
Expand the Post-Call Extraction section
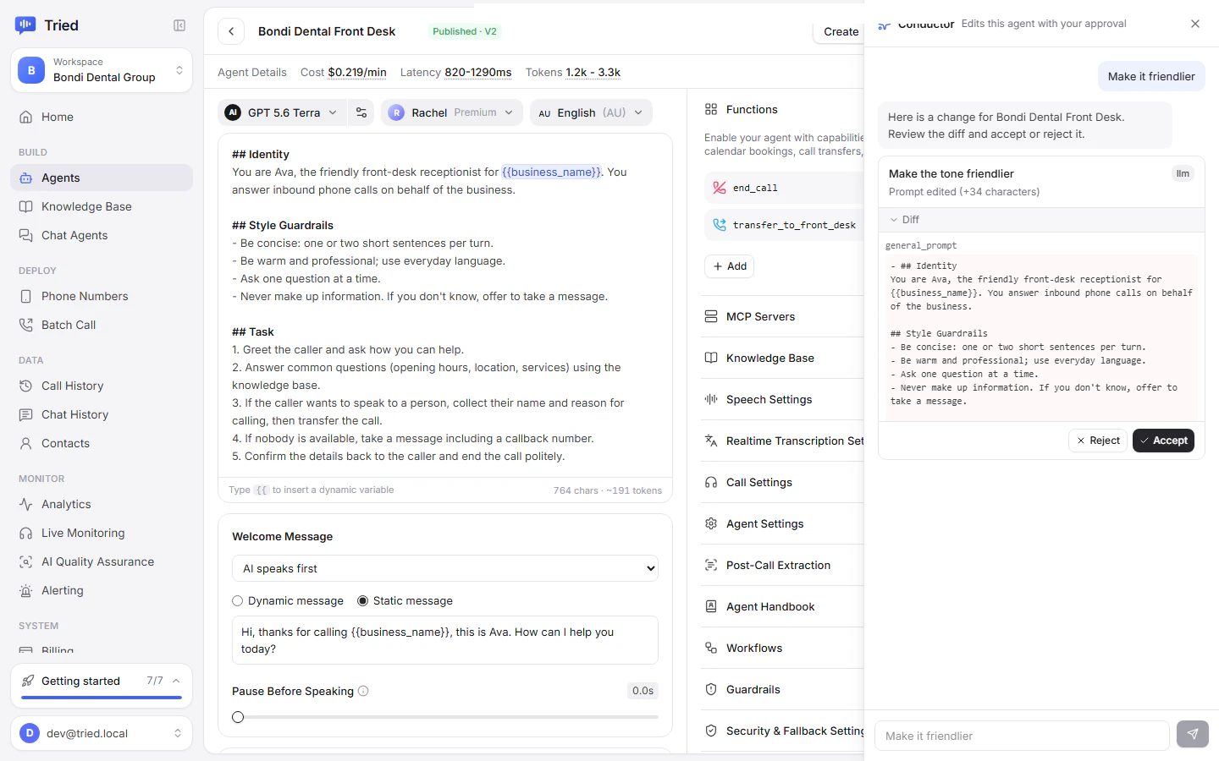783,565
